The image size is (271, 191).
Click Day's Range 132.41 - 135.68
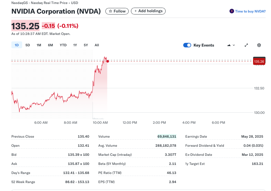(x=76, y=173)
